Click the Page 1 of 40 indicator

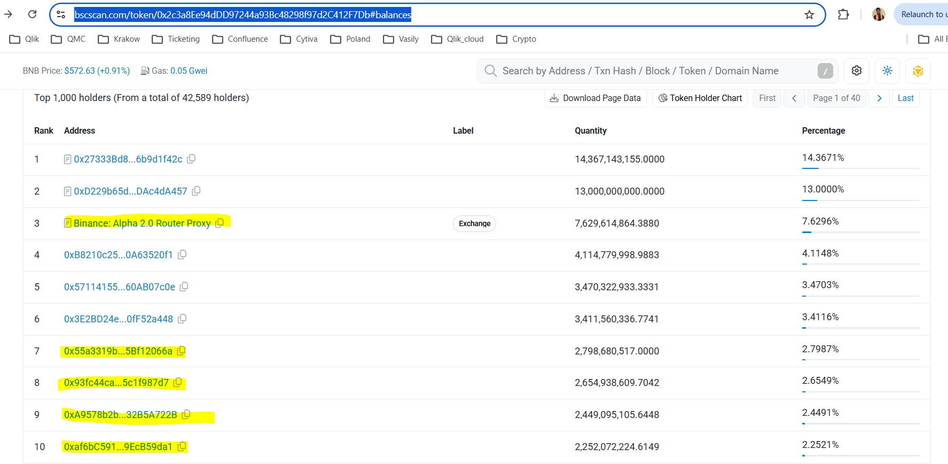(x=836, y=98)
